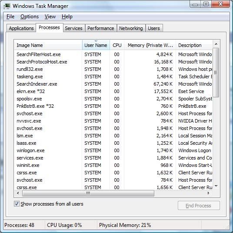The width and height of the screenshot is (233, 233).
Task: Select the PnkBstrB.exe *32 process
Action: (x=113, y=106)
